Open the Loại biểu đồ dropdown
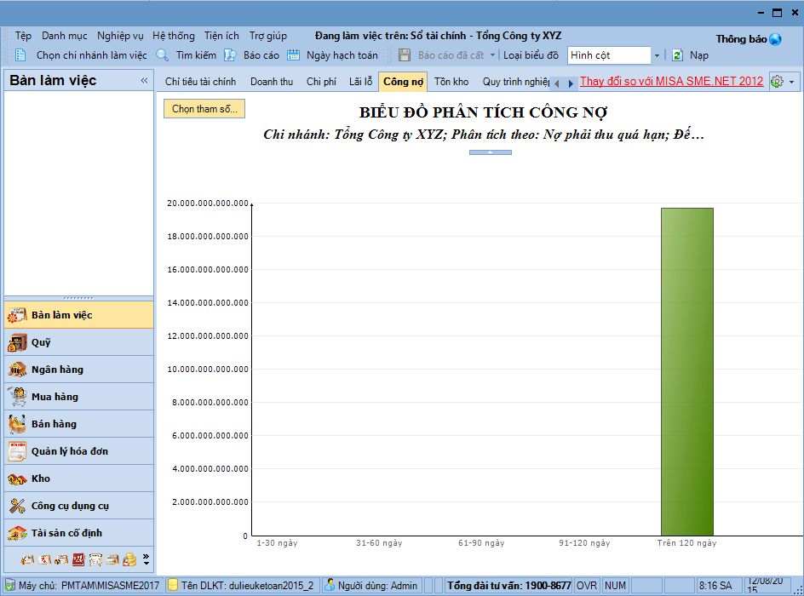 point(657,55)
